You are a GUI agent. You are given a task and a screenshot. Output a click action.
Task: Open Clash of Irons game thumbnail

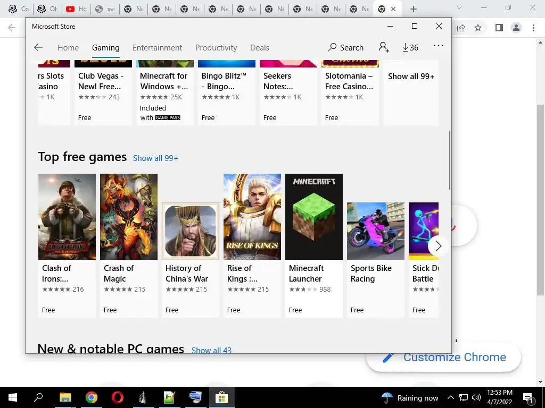(67, 217)
